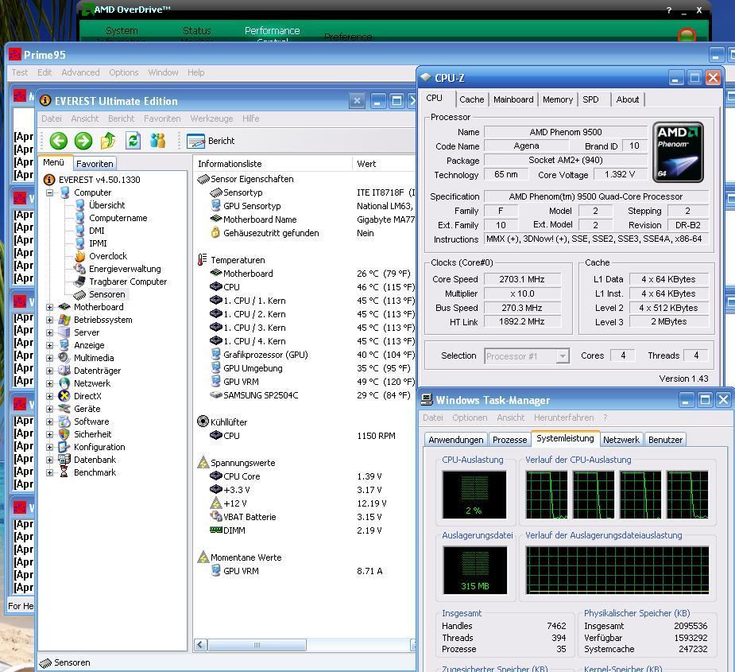This screenshot has height=672, width=735.
Task: Switch to the Mainboard tab in CPU-Z
Action: [513, 99]
